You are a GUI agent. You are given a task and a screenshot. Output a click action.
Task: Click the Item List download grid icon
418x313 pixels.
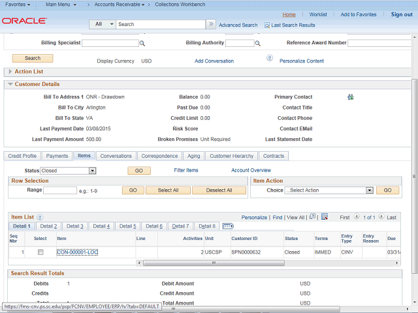(x=324, y=216)
